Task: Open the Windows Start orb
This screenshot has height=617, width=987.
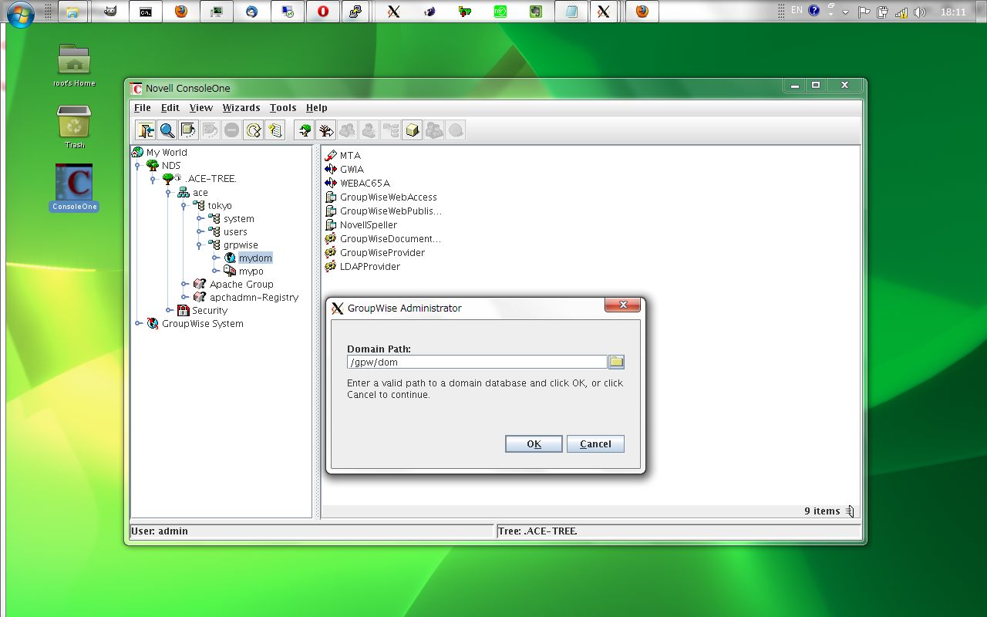Action: tap(21, 13)
